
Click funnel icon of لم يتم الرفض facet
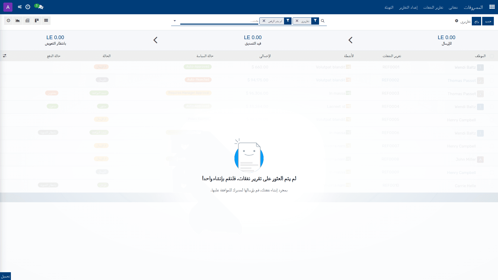click(x=288, y=21)
